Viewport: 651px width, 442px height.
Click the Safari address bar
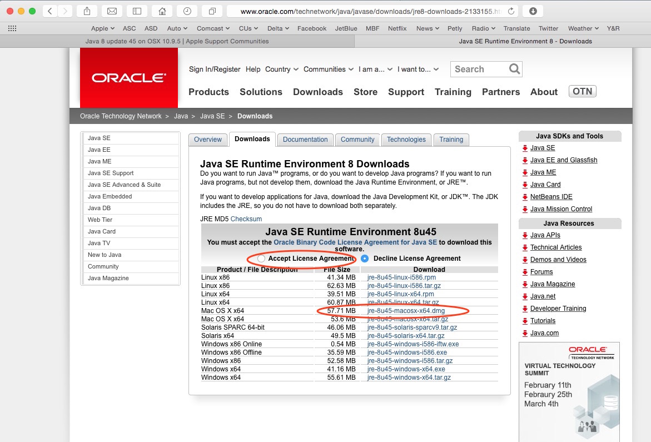coord(370,11)
